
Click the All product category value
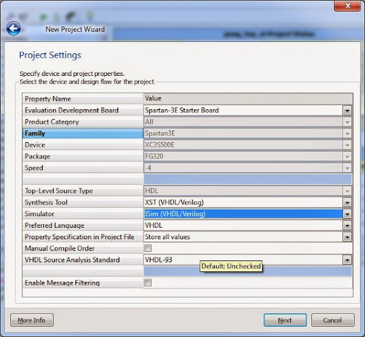coord(243,122)
